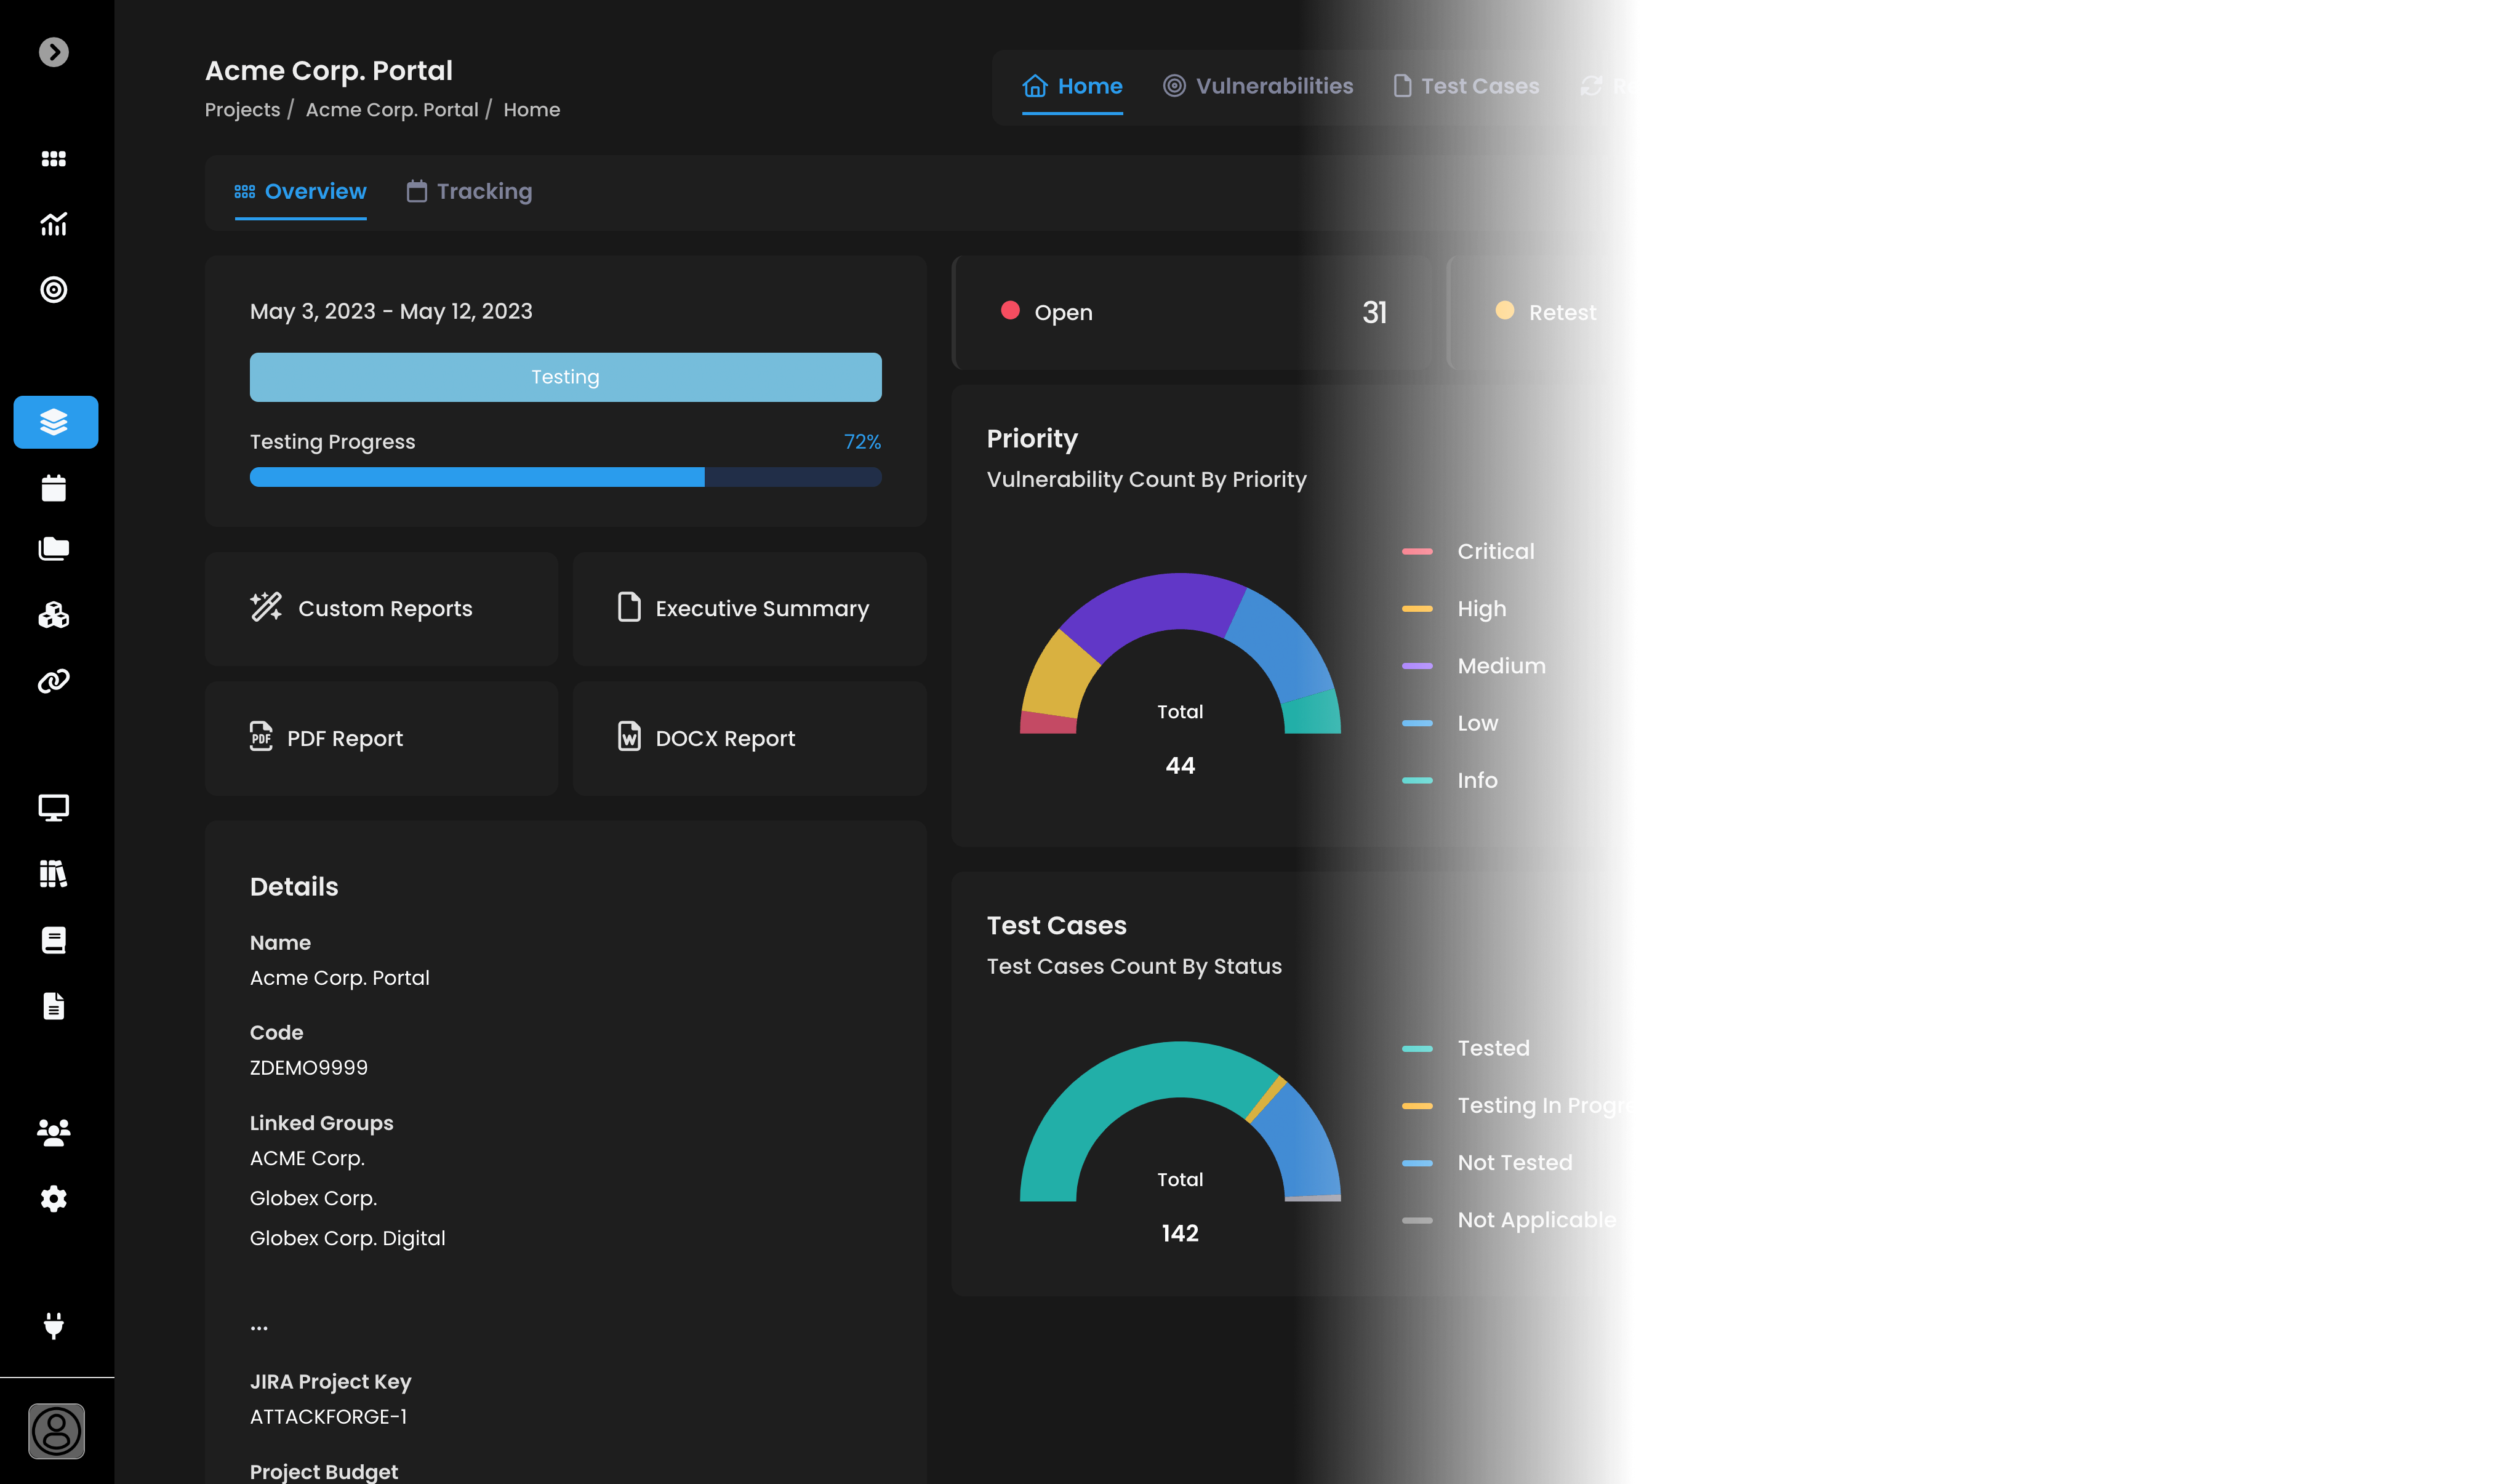The width and height of the screenshot is (2510, 1484).
Task: Select the Overview tab
Action: click(x=300, y=191)
